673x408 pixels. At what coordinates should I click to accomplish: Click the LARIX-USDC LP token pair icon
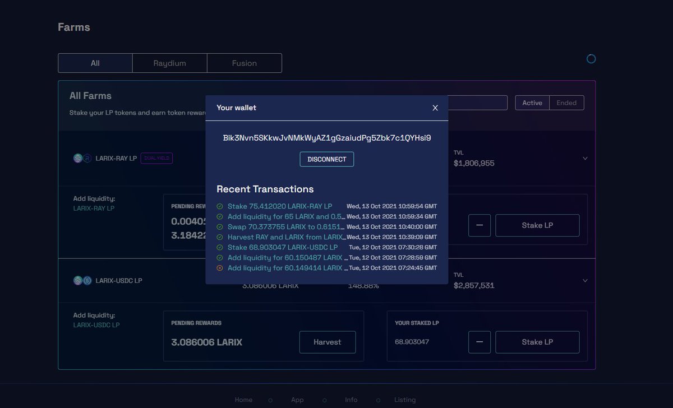(x=82, y=280)
